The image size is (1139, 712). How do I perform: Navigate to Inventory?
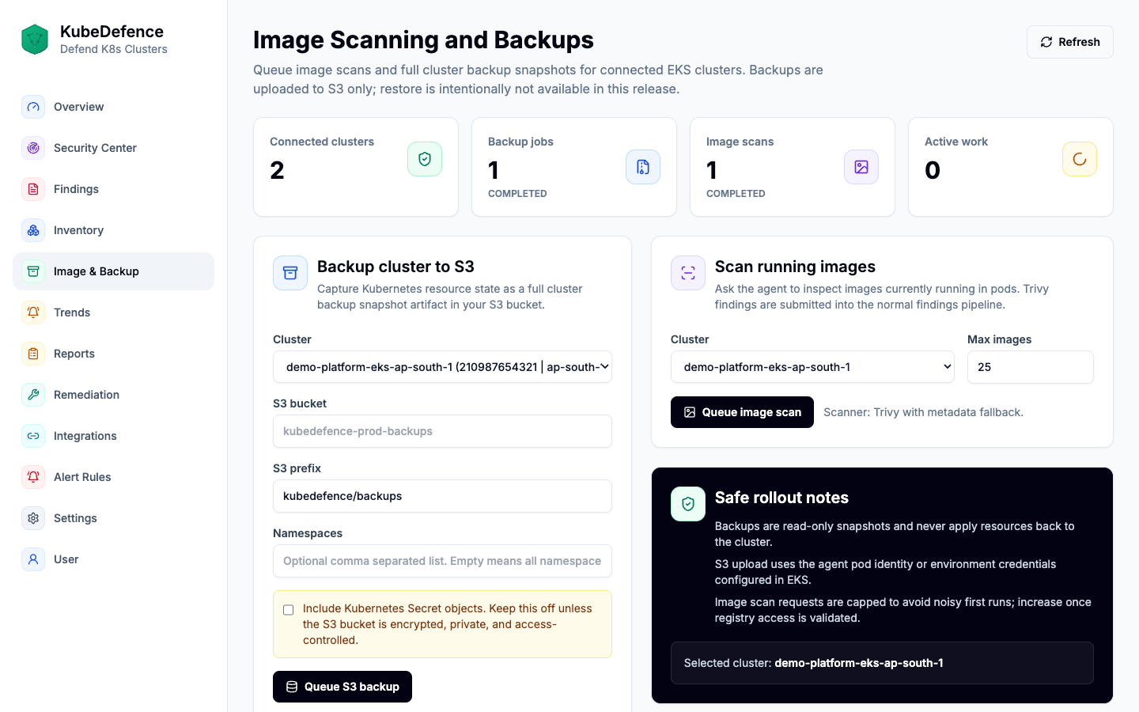(114, 230)
